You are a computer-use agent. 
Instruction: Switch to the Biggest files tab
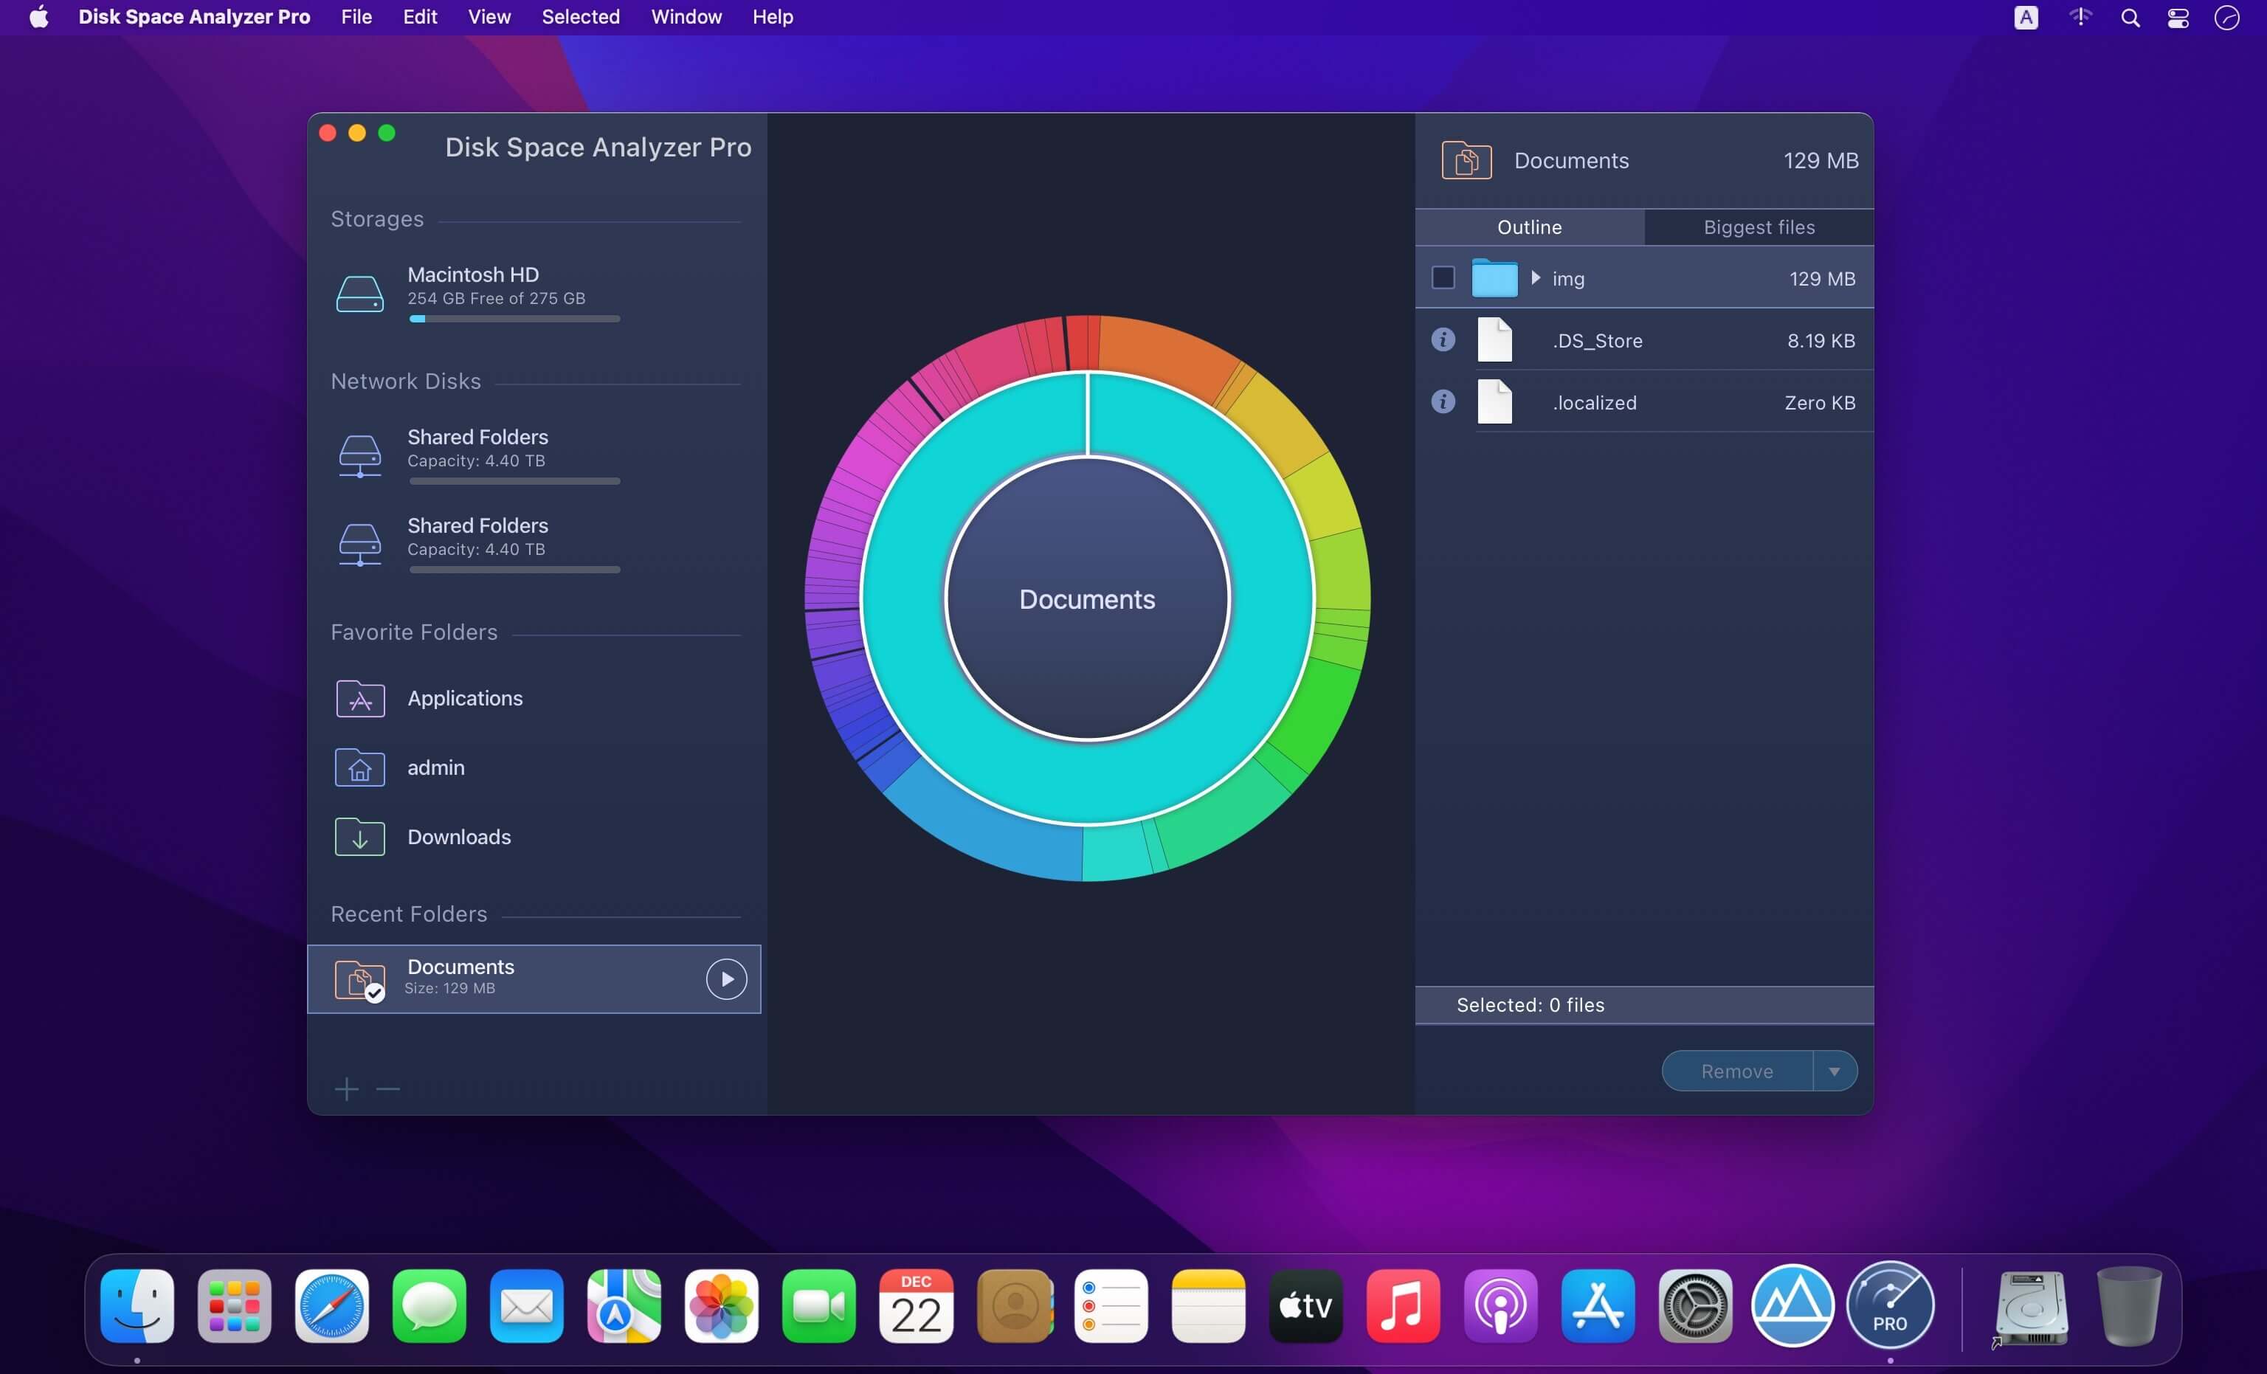pos(1759,227)
